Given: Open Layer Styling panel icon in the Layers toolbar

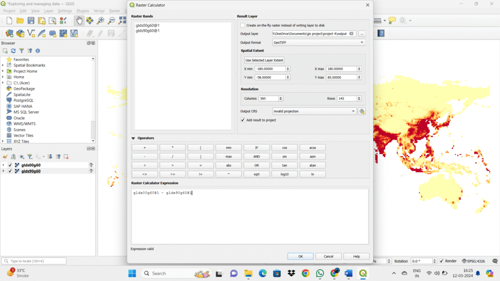Looking at the screenshot, I should [x=5, y=157].
